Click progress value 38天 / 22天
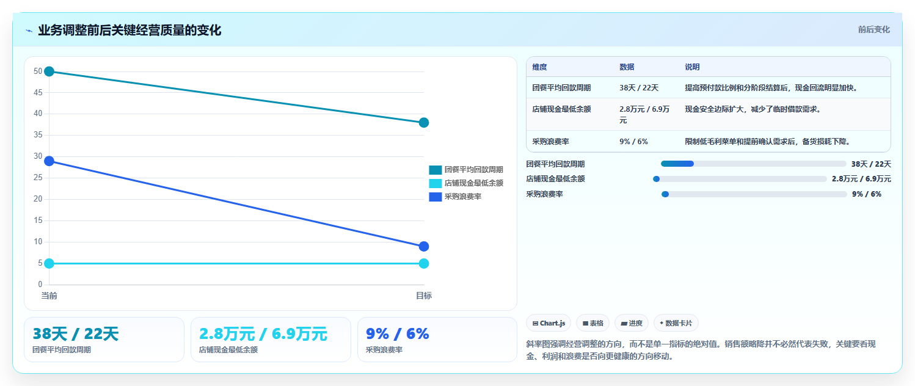The image size is (915, 386). (871, 164)
